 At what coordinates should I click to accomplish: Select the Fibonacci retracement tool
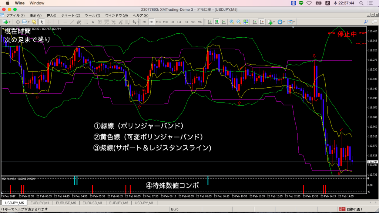coord(86,22)
